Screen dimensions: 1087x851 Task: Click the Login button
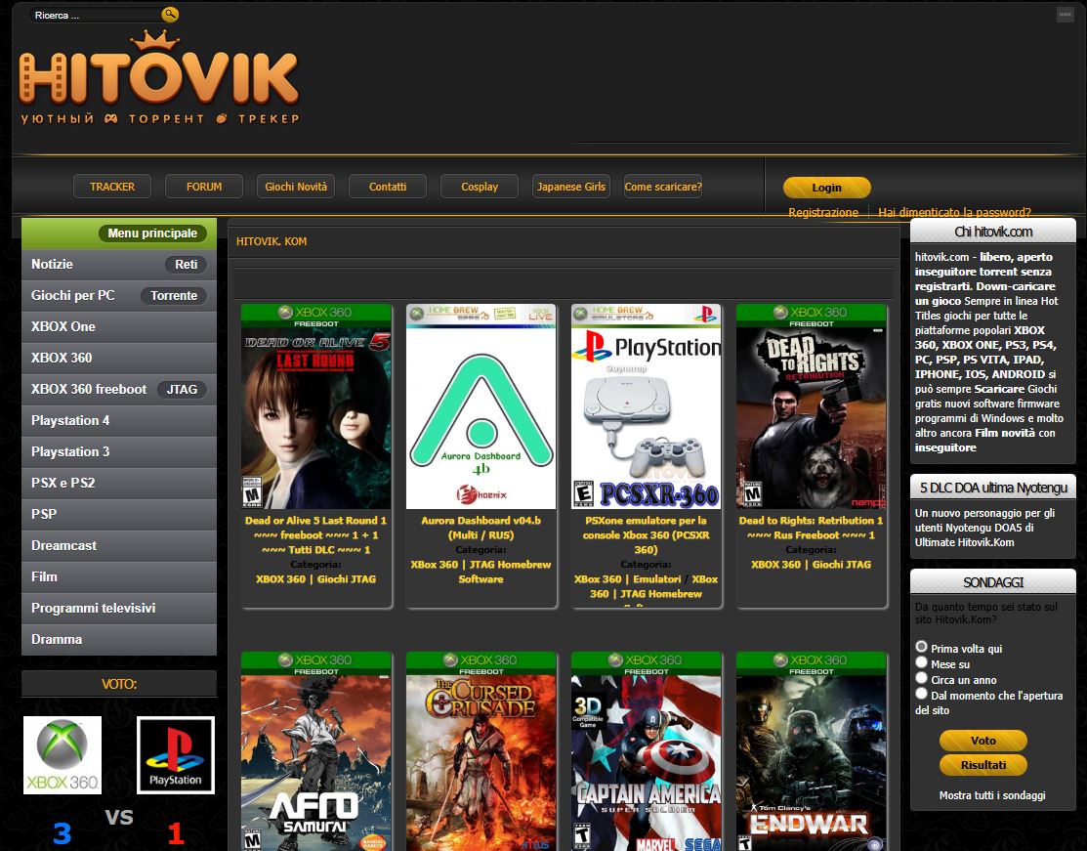point(826,188)
